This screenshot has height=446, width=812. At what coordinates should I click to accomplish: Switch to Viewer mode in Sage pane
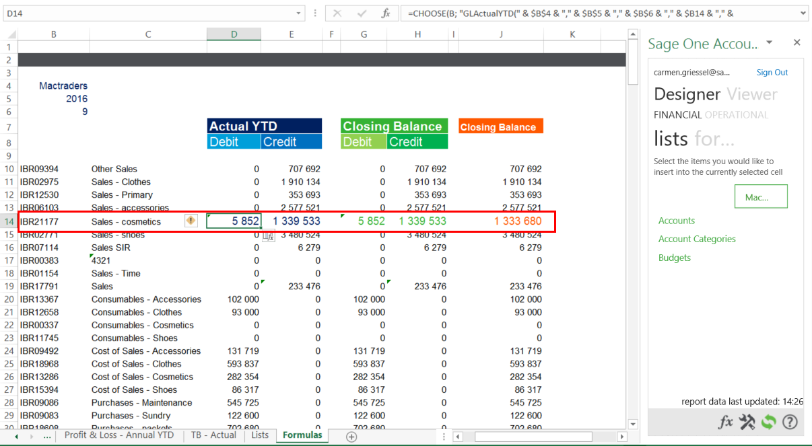coord(752,94)
